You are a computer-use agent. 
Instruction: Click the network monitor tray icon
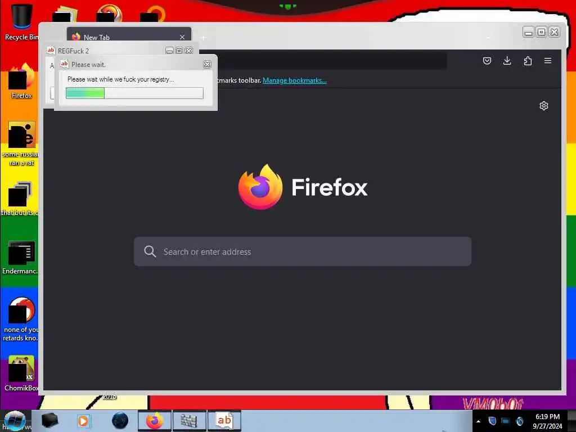pos(506,421)
